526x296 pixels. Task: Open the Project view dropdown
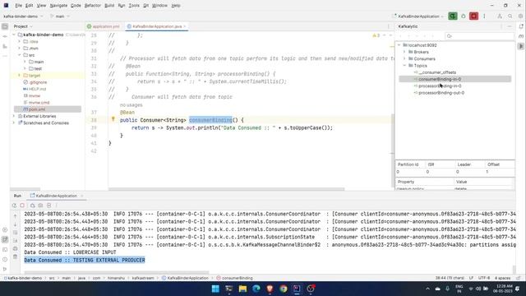[23, 26]
